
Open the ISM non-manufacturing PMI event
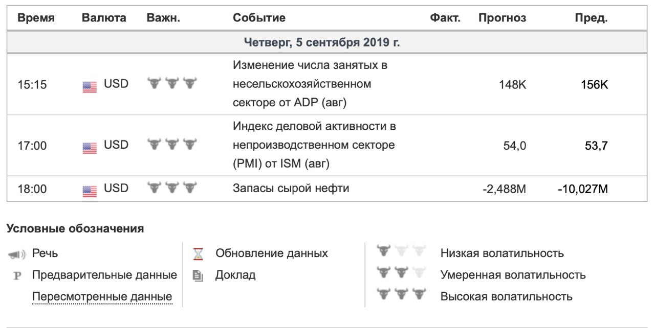(314, 145)
